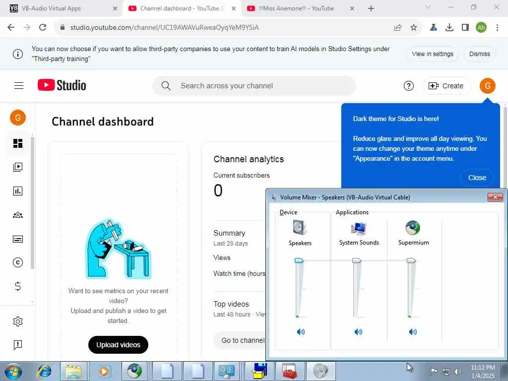Switch to VB-Audio Virtual Apps tab

click(63, 8)
